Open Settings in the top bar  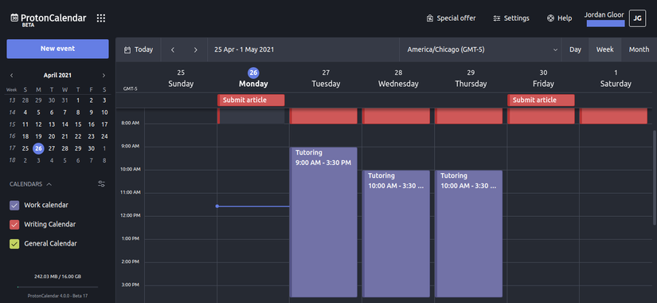pyautogui.click(x=511, y=18)
